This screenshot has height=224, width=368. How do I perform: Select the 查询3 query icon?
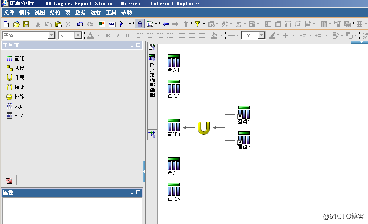pos(174,128)
